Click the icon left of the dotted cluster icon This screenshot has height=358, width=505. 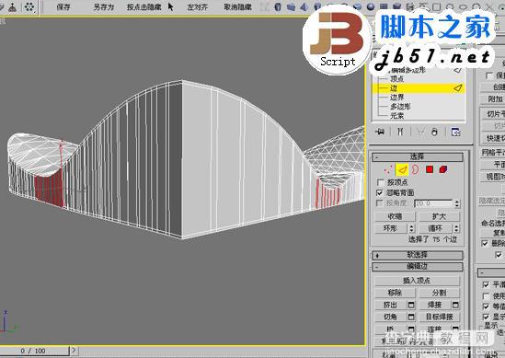click(x=12, y=7)
